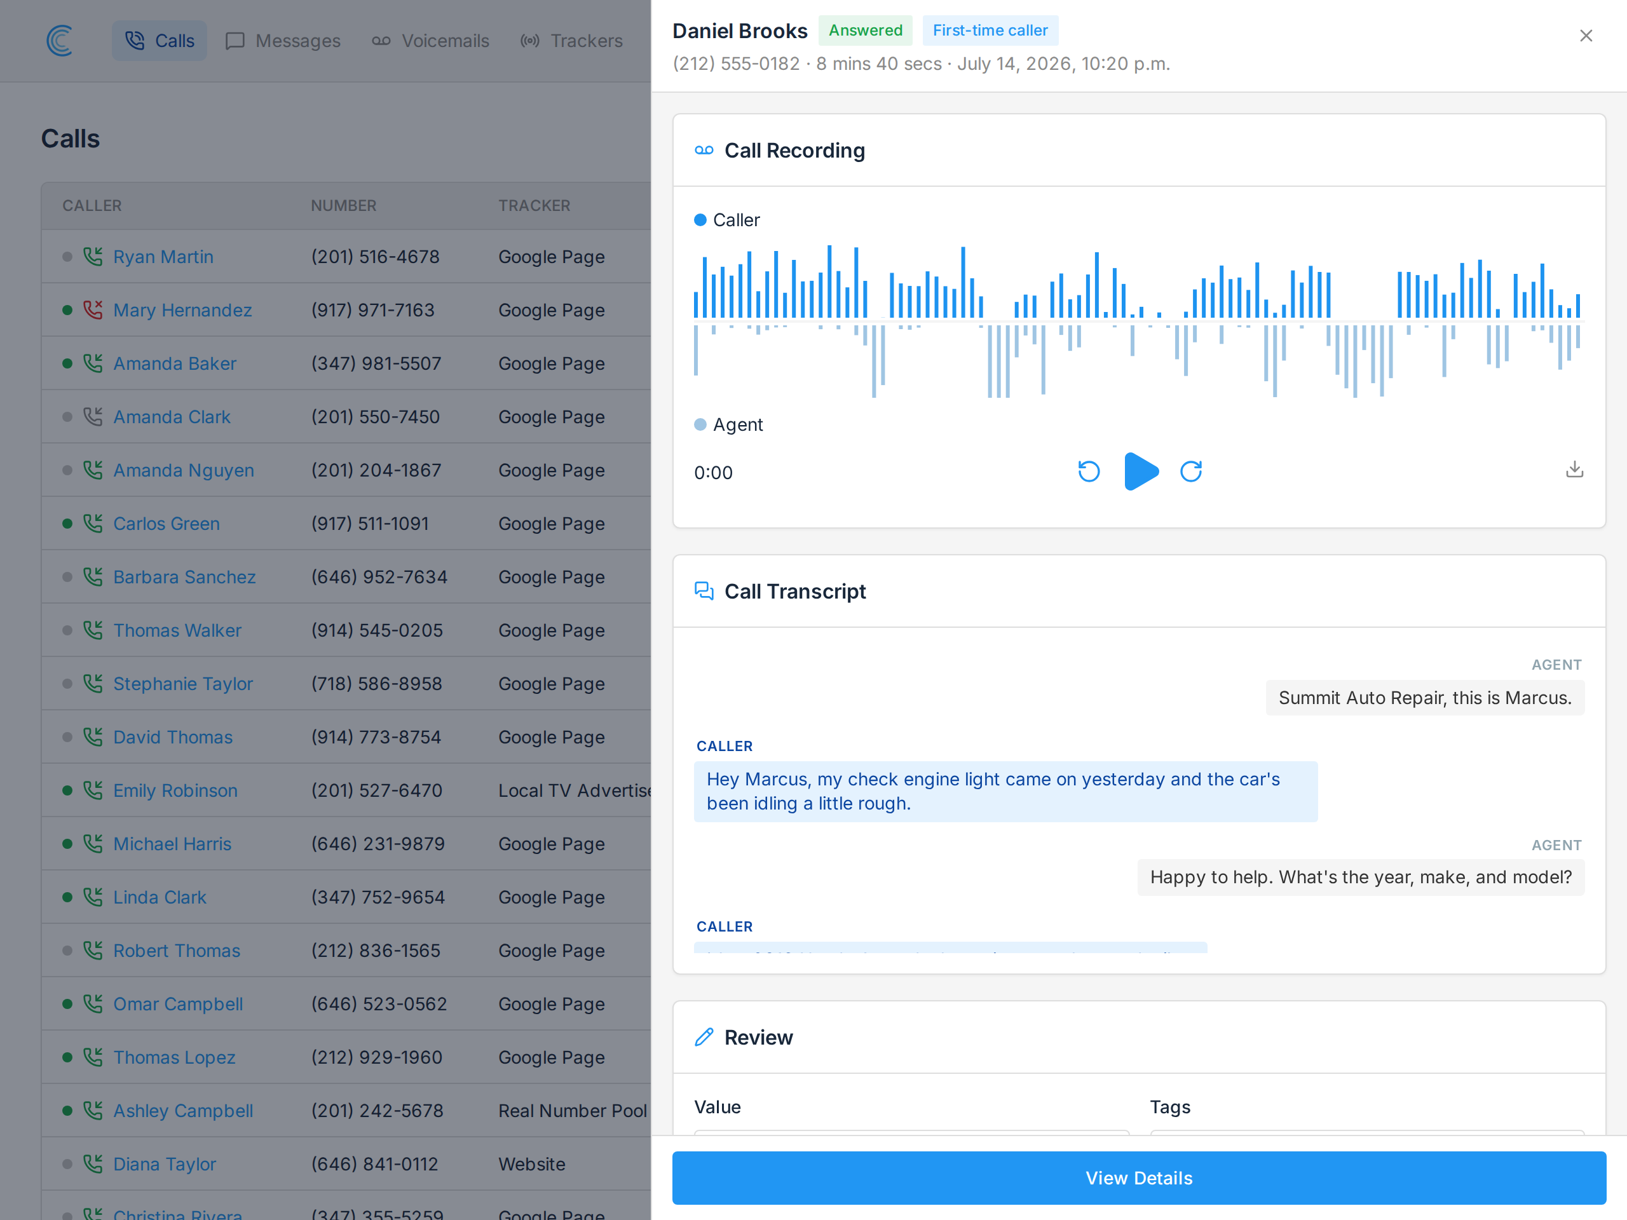This screenshot has height=1220, width=1627.
Task: Click Local TV Advertise tracker cell
Action: [575, 790]
